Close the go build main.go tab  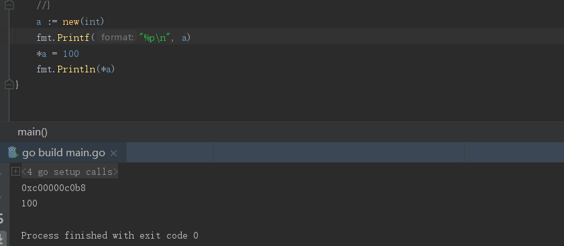click(x=113, y=153)
